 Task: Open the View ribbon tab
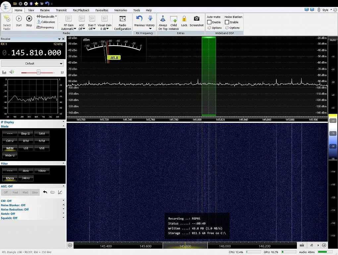pyautogui.click(x=31, y=10)
